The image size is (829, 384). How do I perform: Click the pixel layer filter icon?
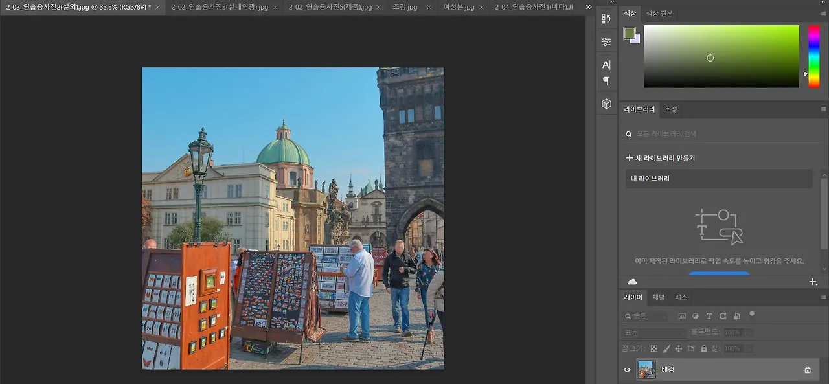(x=682, y=316)
